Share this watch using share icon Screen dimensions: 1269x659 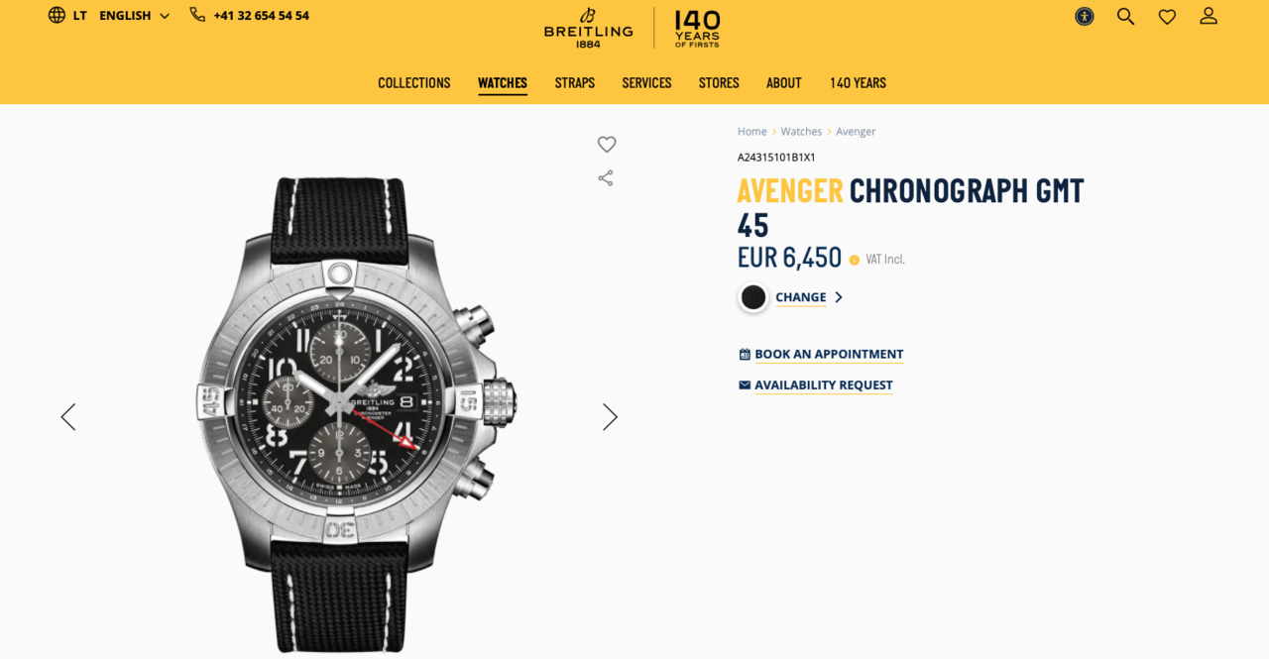point(606,178)
